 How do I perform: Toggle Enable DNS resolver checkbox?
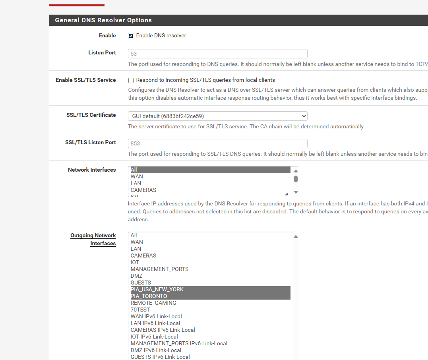click(x=131, y=36)
